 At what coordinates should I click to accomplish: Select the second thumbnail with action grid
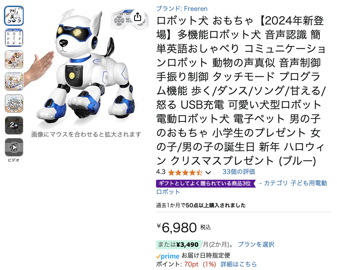tap(14, 38)
